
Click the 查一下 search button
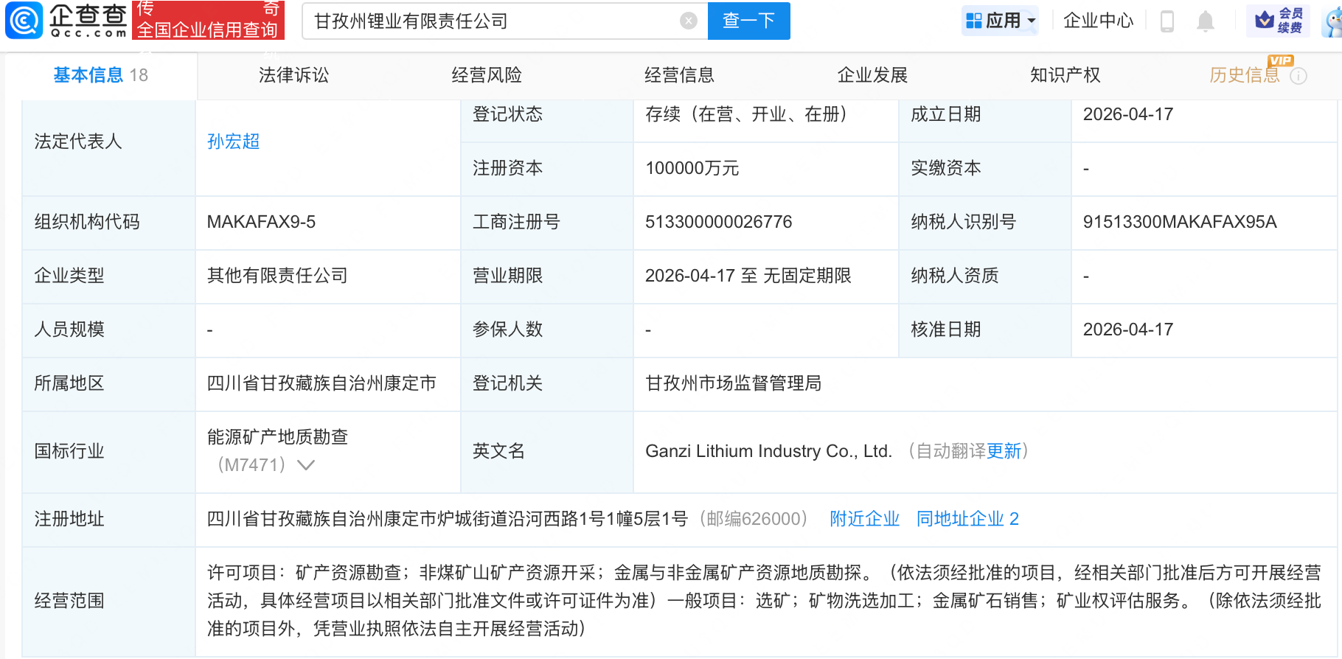pyautogui.click(x=748, y=21)
